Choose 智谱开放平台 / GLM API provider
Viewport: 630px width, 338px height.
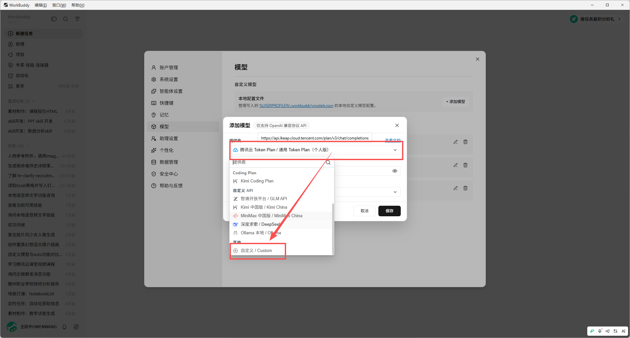pyautogui.click(x=281, y=199)
